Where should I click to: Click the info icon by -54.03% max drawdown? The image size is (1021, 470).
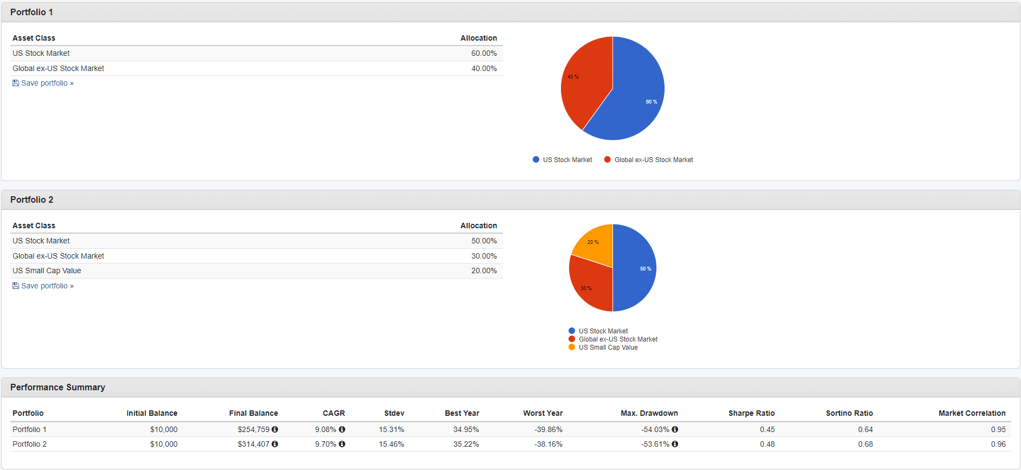(675, 429)
